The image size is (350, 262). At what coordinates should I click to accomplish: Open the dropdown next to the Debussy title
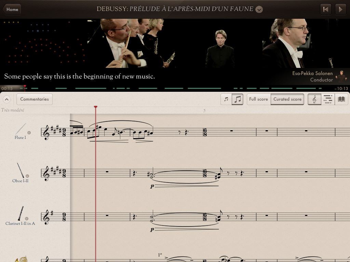pyautogui.click(x=259, y=10)
